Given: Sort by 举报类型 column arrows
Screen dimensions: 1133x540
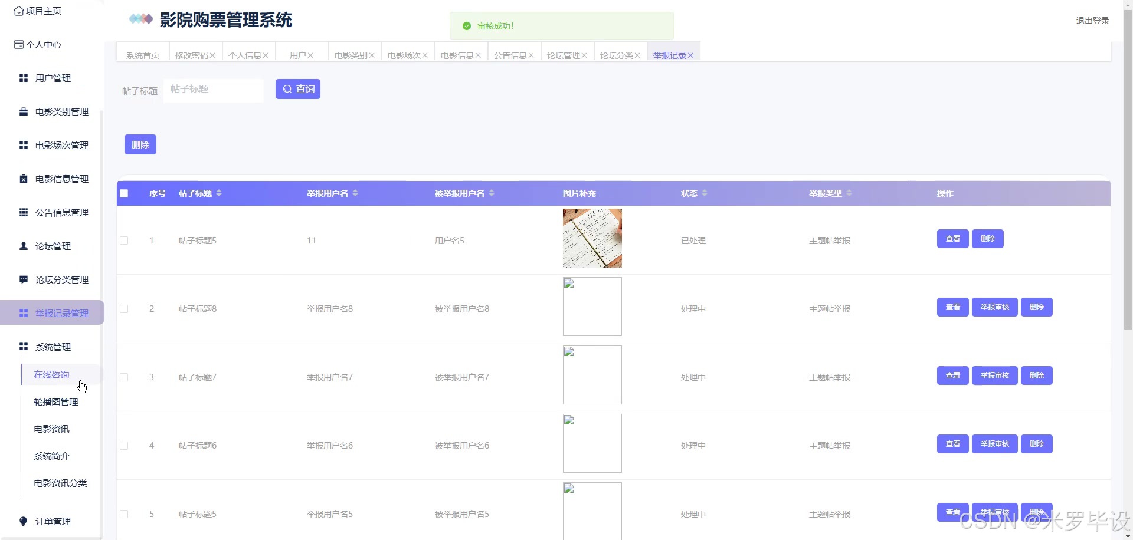Looking at the screenshot, I should tap(849, 193).
